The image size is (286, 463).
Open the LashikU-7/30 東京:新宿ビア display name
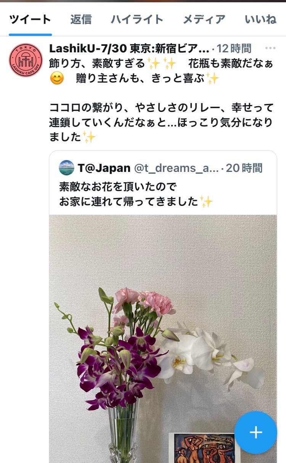tap(129, 49)
